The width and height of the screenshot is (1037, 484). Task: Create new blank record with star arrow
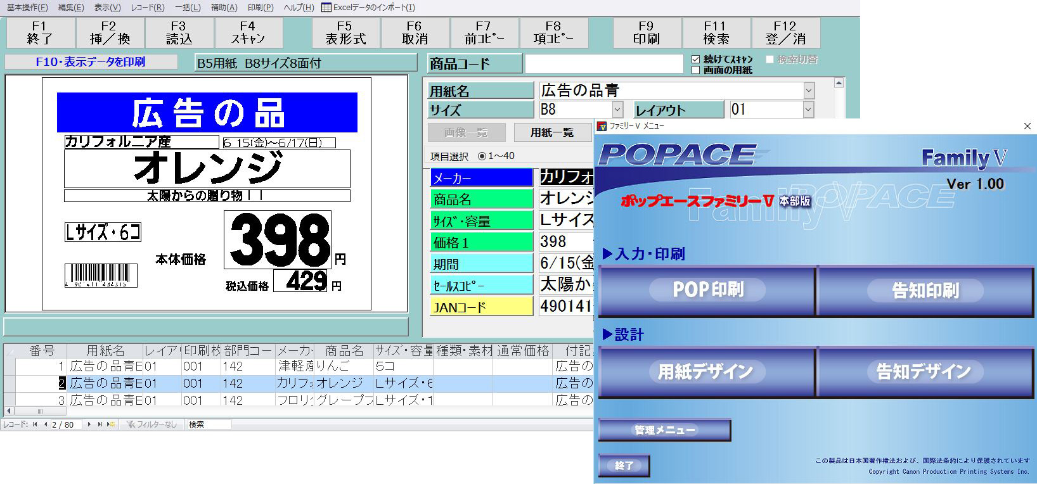(x=111, y=424)
